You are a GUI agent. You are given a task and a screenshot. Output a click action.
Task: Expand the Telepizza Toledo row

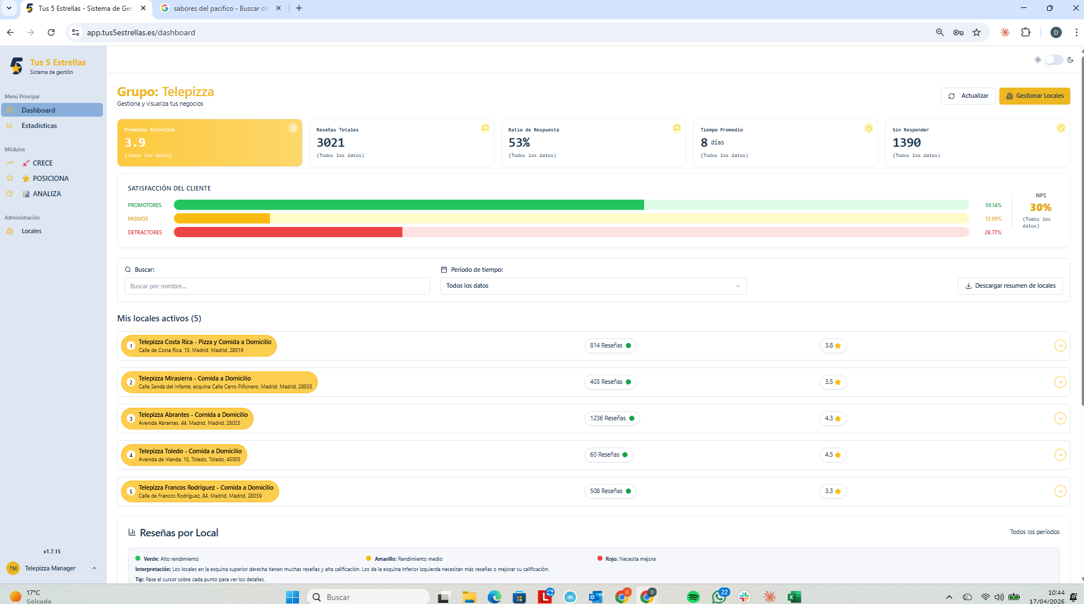(1060, 454)
